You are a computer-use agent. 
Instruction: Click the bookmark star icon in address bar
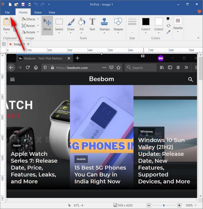[x=119, y=68]
